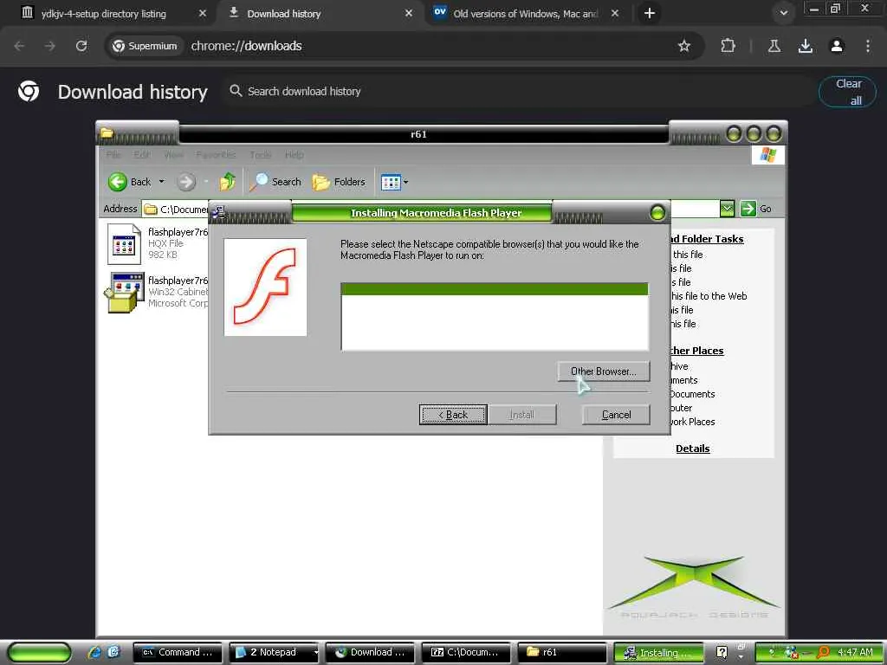Open Search in the Explorer toolbar
This screenshot has height=665, width=887.
click(x=275, y=182)
